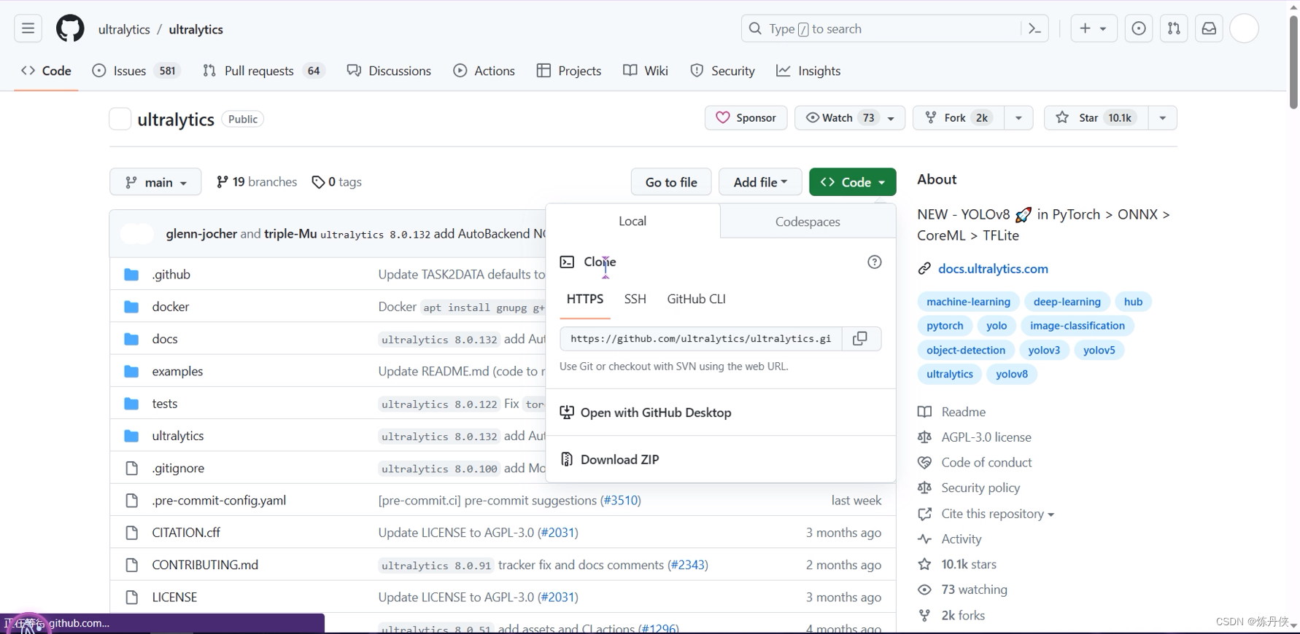Select the HTTPS clone tab

585,299
